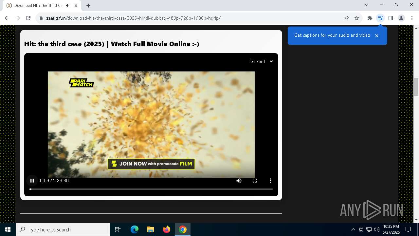The image size is (419, 236).
Task: Minimize the Chrome window
Action: tap(381, 5)
